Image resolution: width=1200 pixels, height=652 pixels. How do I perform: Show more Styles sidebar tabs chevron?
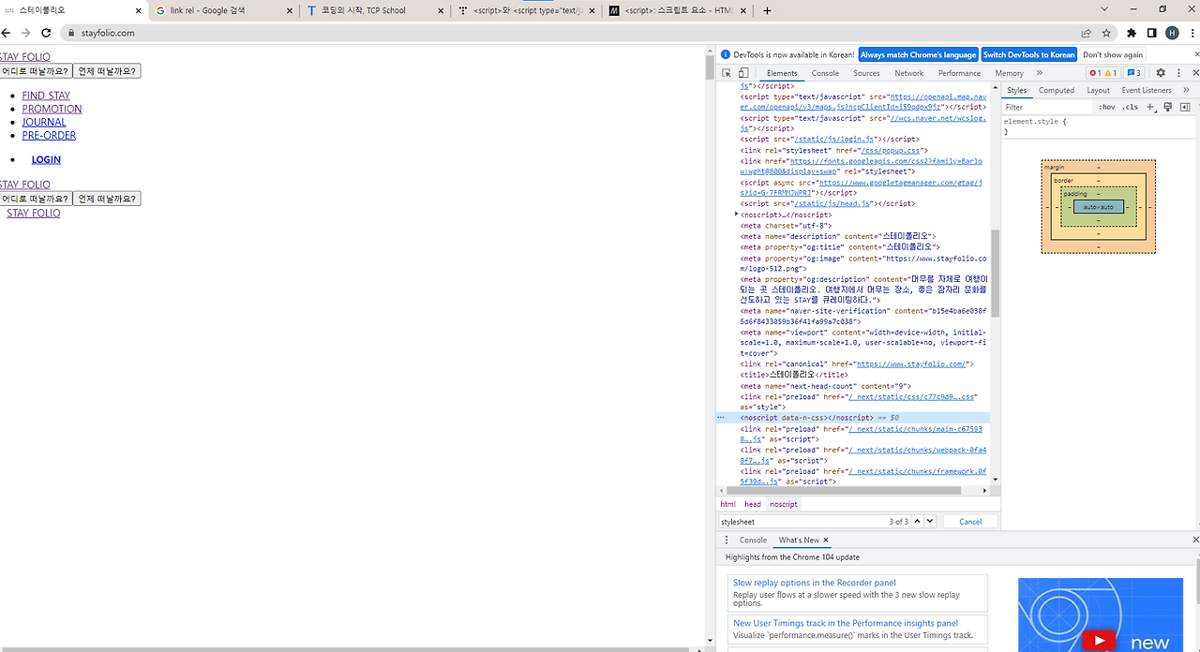click(x=1186, y=90)
